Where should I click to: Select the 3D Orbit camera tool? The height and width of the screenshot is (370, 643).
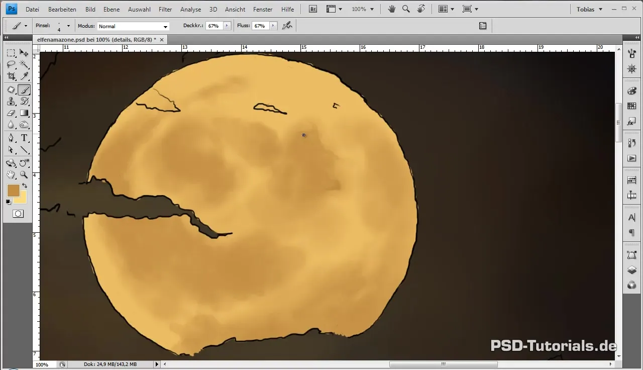(24, 163)
